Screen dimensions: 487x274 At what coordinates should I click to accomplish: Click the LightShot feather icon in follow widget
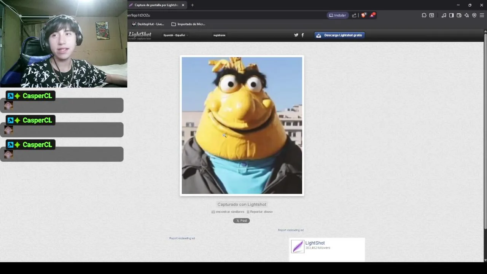(x=298, y=246)
